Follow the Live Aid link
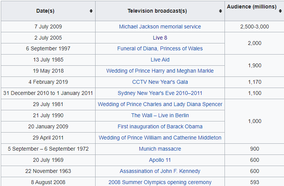Viewport: 284px width, 186px height. [x=160, y=60]
